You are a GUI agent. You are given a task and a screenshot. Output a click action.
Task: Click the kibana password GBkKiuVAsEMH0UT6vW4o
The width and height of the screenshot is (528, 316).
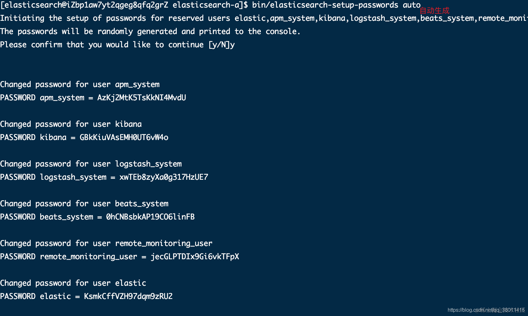pyautogui.click(x=124, y=138)
